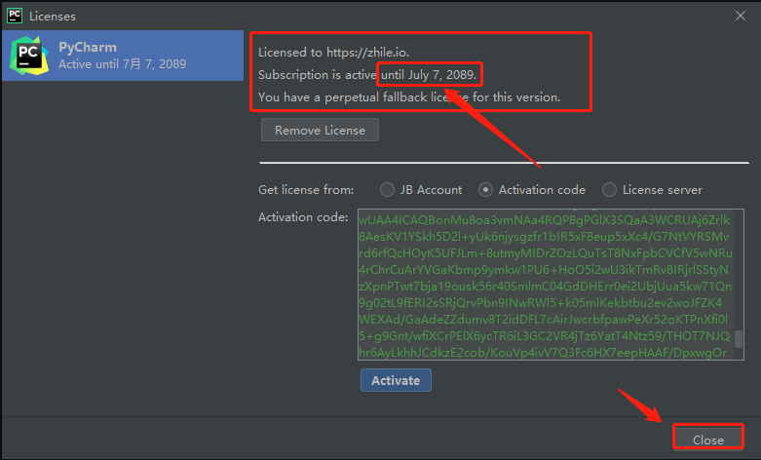761x460 pixels.
Task: Click the perpetual fallback license text line
Action: click(x=409, y=97)
